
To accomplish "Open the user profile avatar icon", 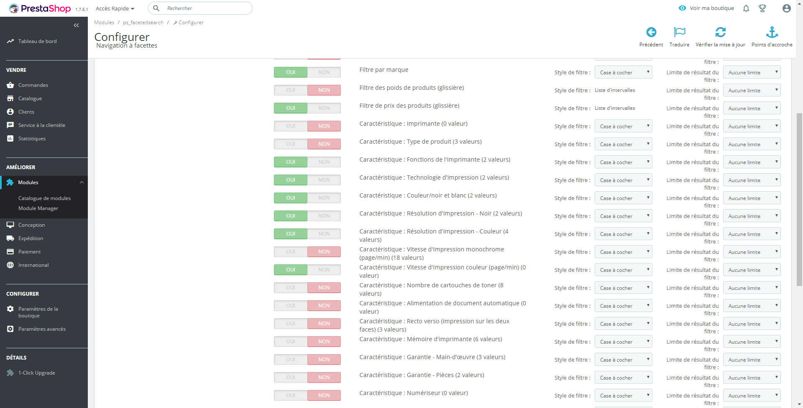I will click(x=787, y=8).
